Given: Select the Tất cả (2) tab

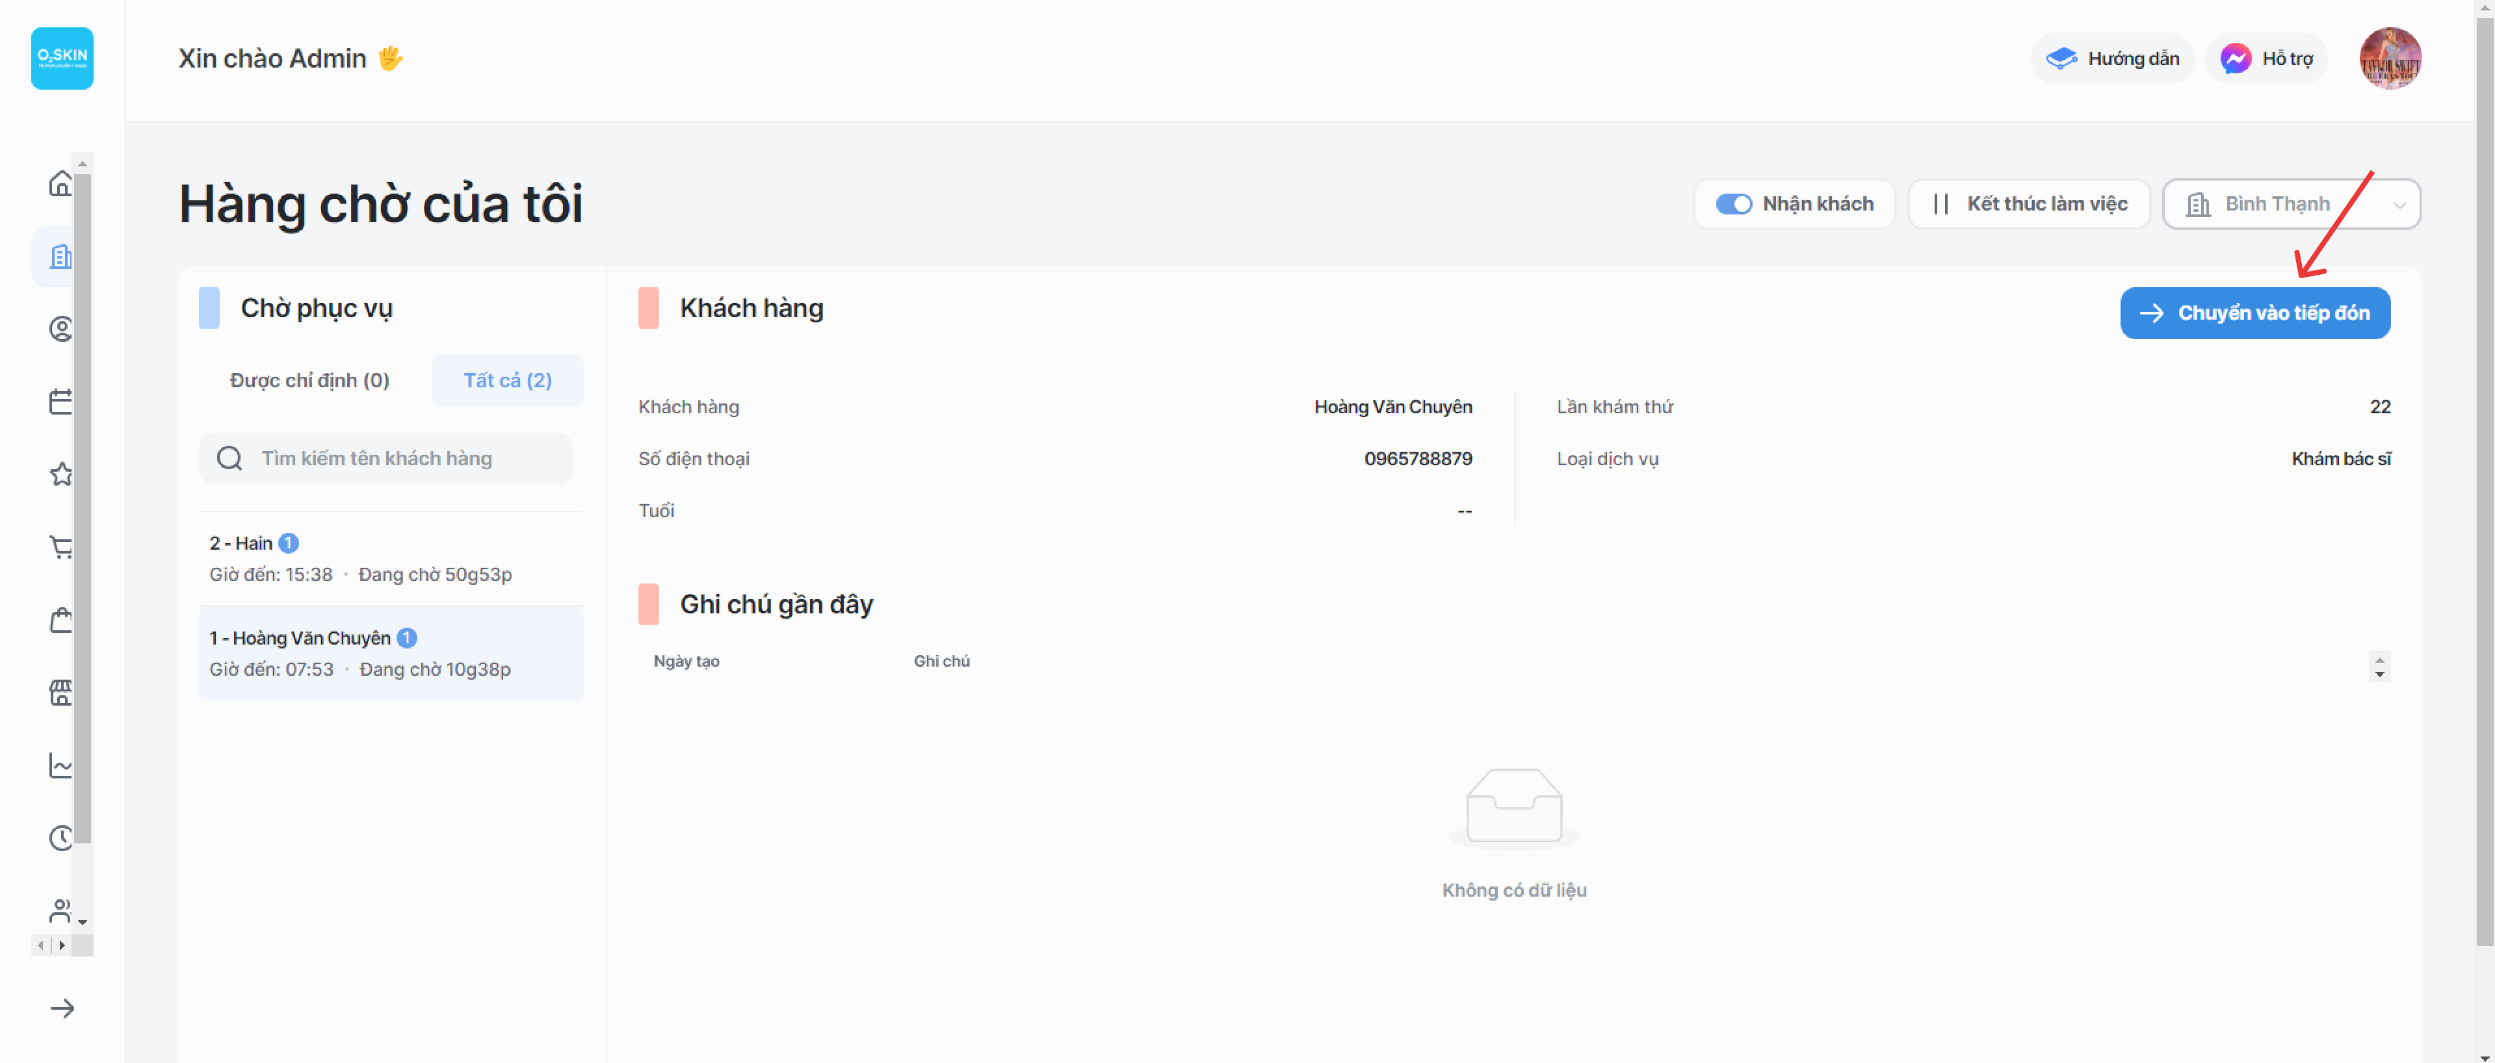Looking at the screenshot, I should [x=508, y=381].
